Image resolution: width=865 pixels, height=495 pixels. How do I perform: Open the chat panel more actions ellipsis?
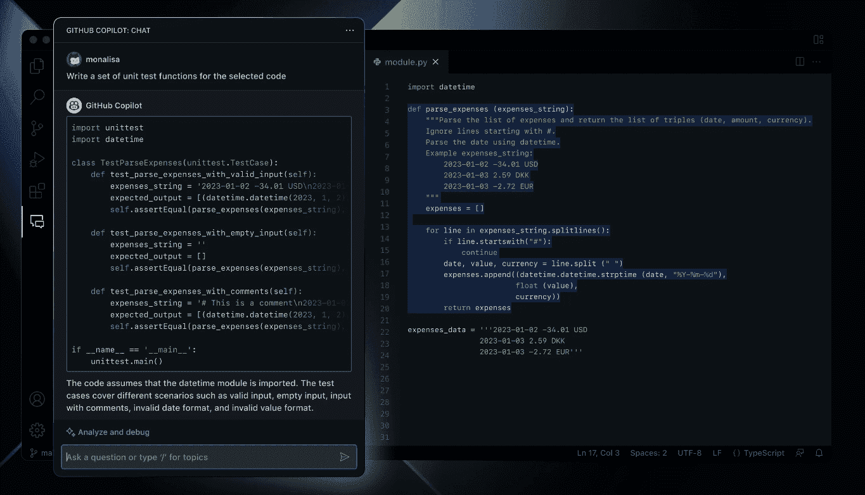[350, 30]
